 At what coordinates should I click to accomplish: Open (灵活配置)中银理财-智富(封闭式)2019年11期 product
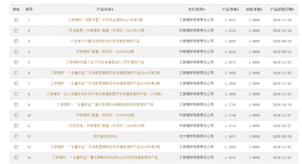point(105,31)
